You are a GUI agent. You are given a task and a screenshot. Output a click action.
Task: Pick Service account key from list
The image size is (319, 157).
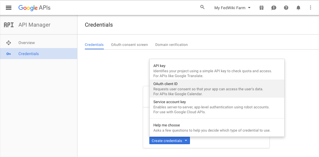pyautogui.click(x=217, y=107)
